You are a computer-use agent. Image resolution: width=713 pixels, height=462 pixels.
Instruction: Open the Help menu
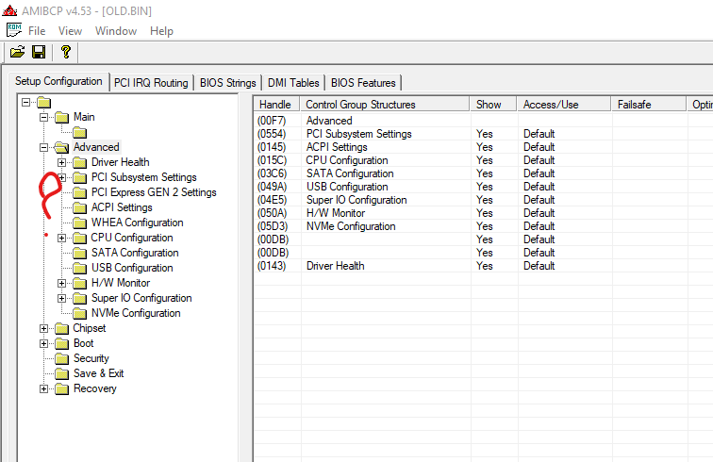[x=161, y=31]
